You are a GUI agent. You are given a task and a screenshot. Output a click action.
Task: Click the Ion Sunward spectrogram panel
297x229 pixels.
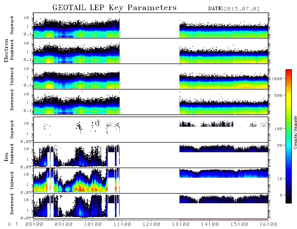click(x=151, y=130)
